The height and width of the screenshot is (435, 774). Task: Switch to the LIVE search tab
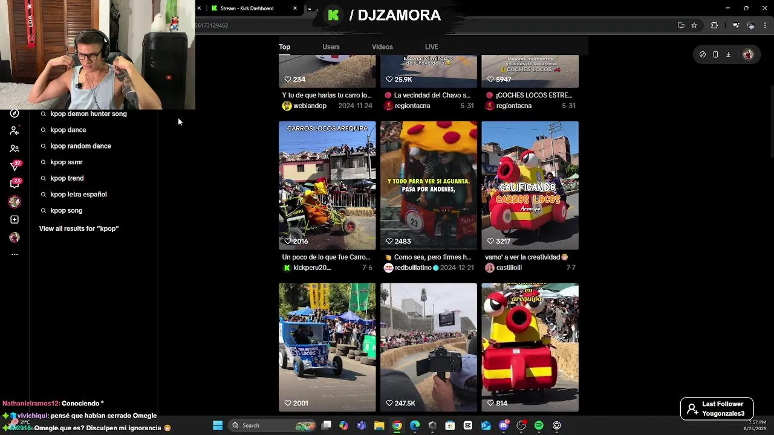[x=431, y=47]
